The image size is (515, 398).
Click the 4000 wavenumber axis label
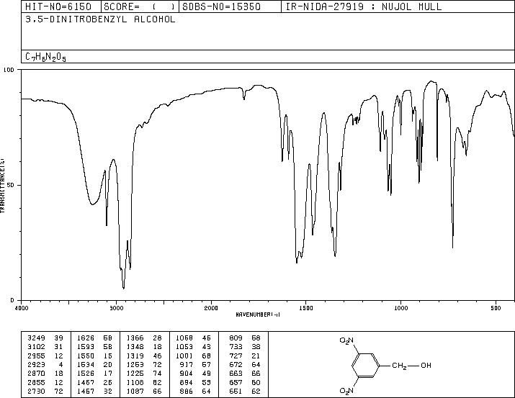click(22, 308)
